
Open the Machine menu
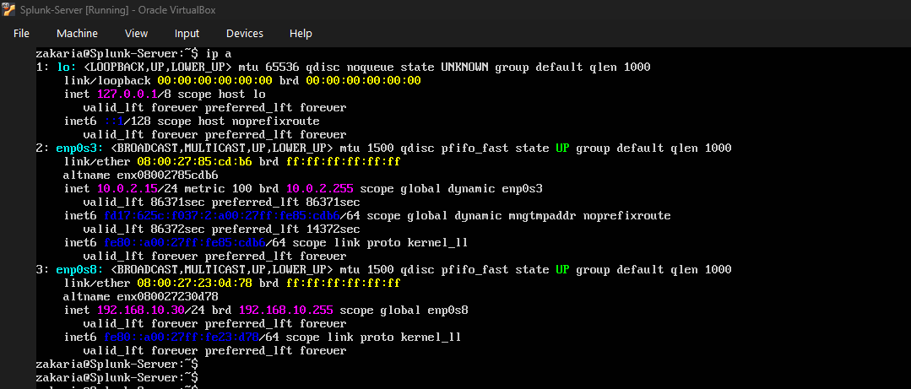(x=78, y=34)
